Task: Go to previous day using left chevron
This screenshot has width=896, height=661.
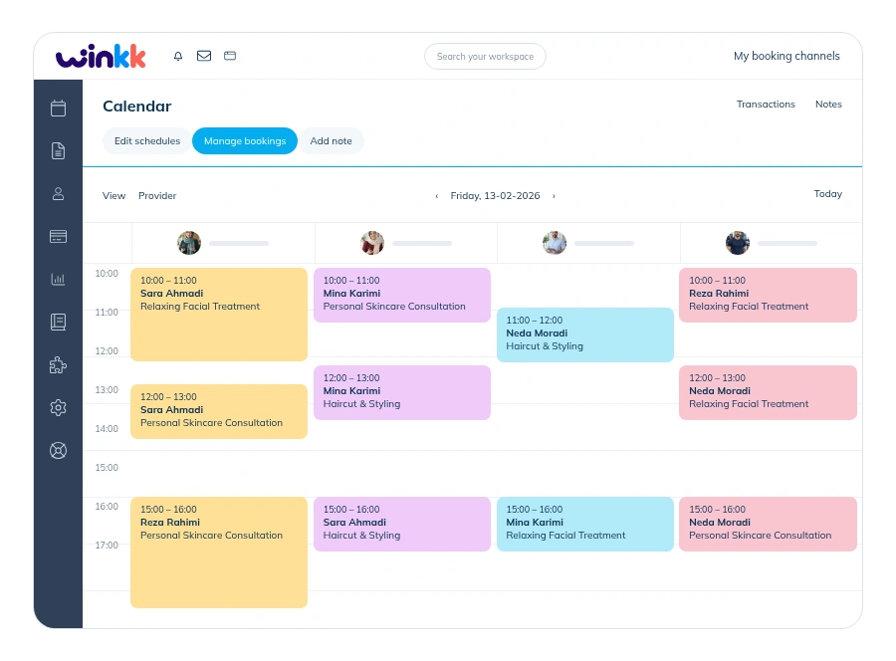Action: pyautogui.click(x=437, y=196)
